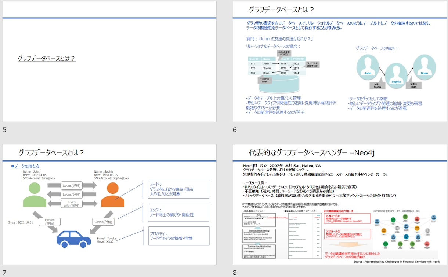The image size is (448, 277).
Task: Click the プロパティ definition box on slide 7
Action: pos(178,236)
